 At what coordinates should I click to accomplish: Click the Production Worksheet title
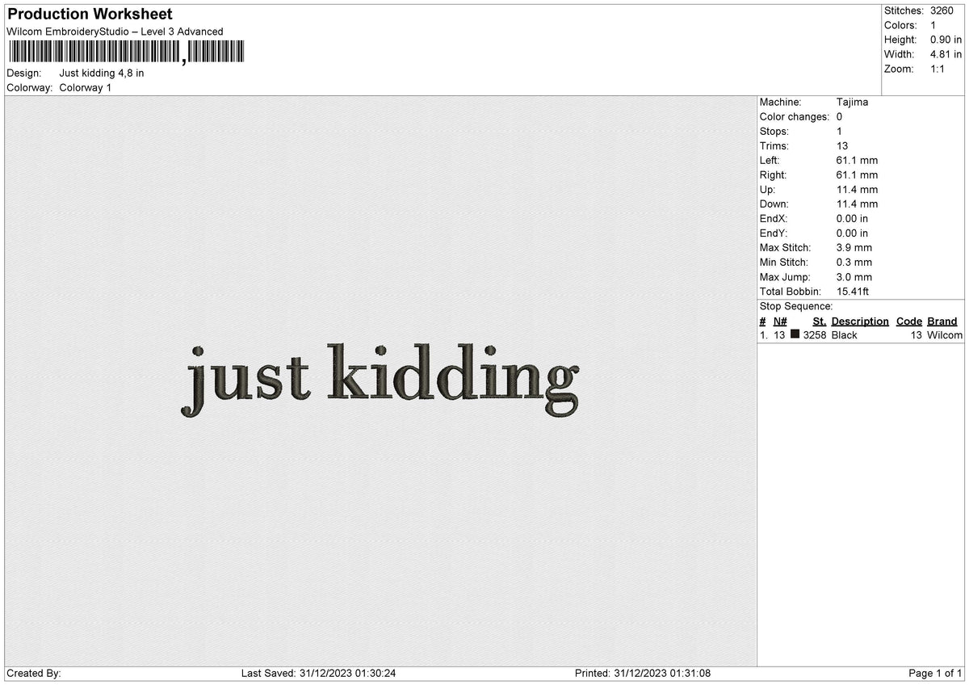click(x=90, y=15)
